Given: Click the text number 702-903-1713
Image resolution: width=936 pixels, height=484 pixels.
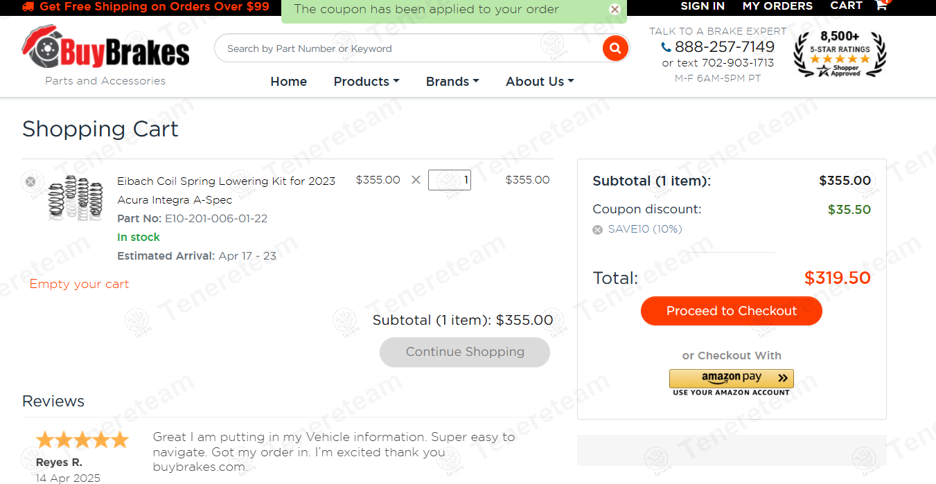Looking at the screenshot, I should [x=738, y=63].
